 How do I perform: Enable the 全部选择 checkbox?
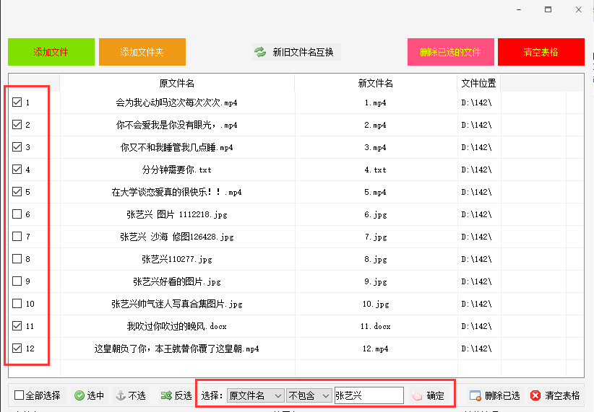pos(19,395)
